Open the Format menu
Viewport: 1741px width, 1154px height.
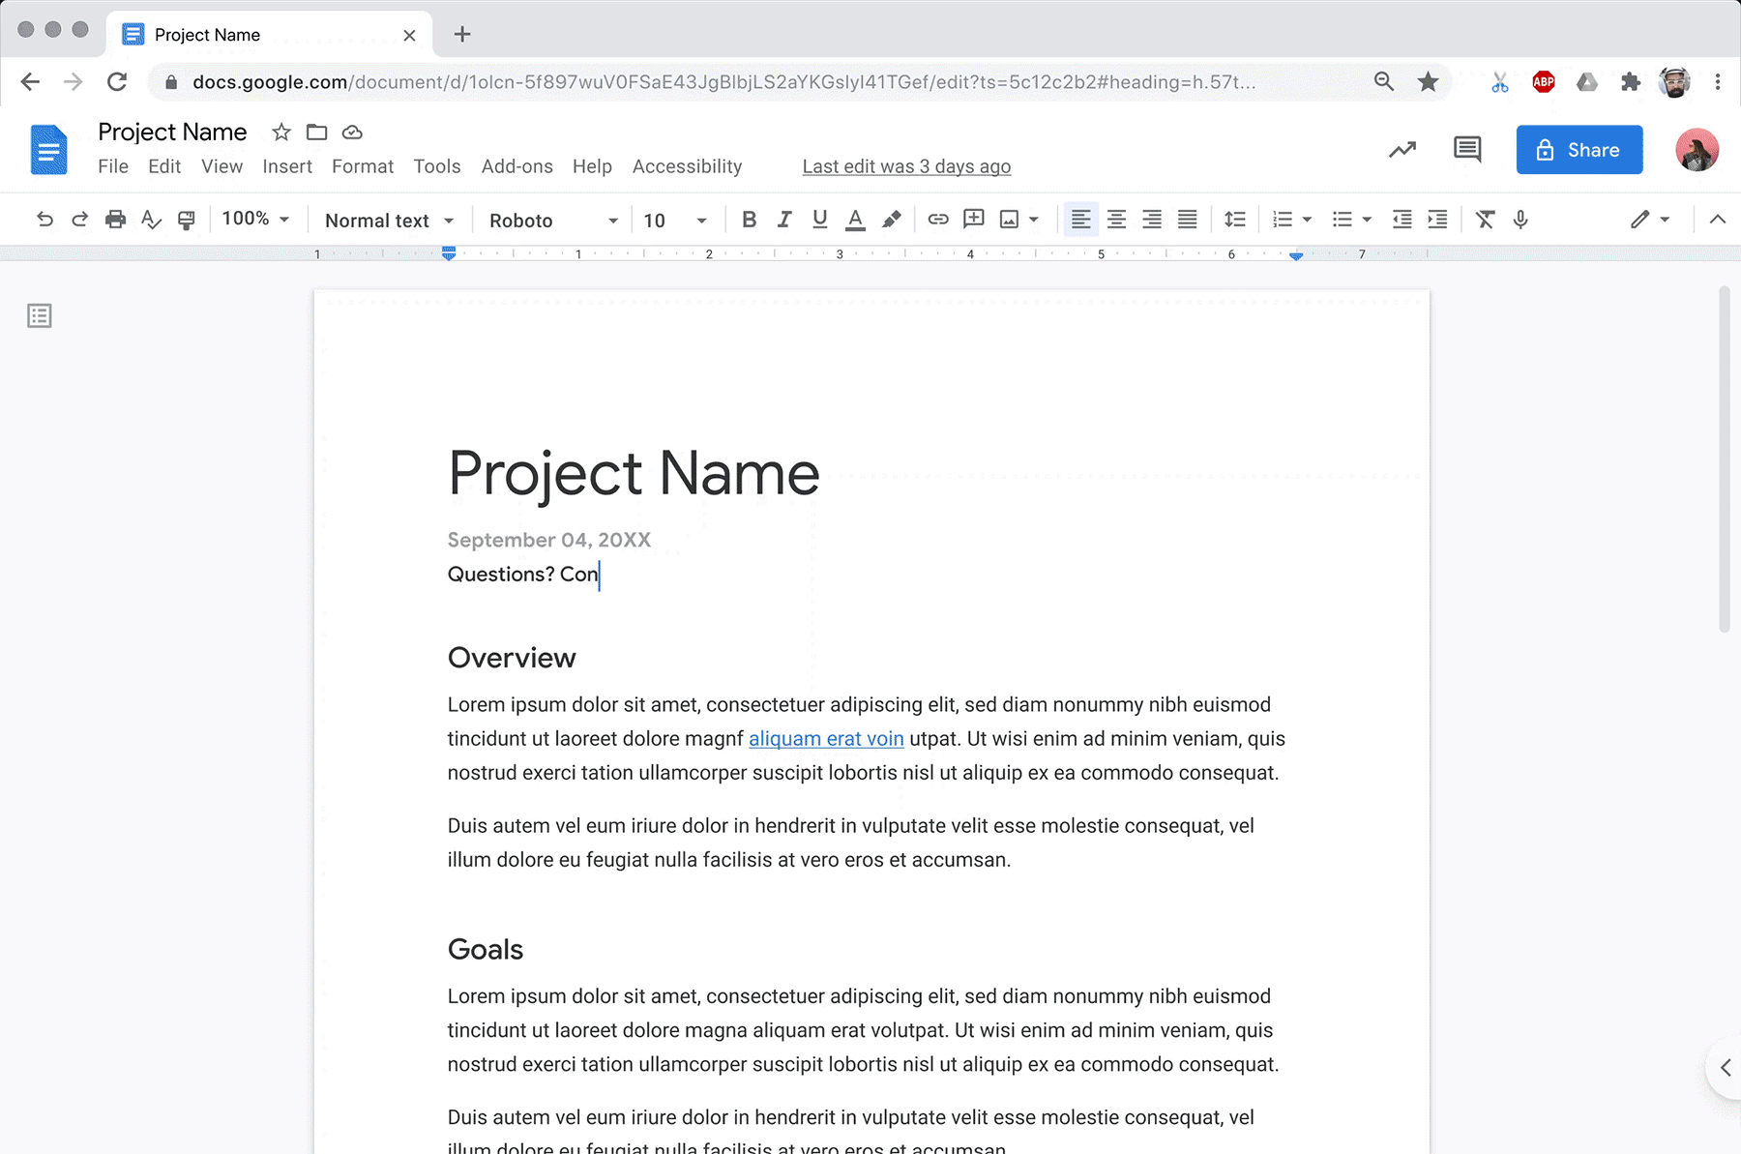tap(363, 166)
